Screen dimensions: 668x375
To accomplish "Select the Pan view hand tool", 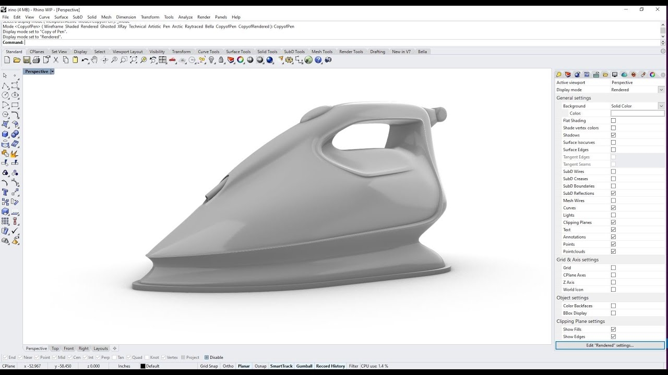I will click(x=94, y=60).
